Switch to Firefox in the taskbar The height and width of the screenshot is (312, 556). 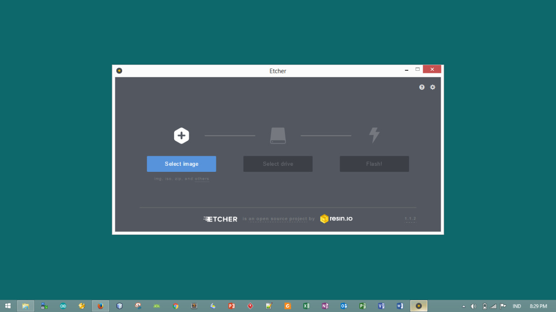point(101,306)
